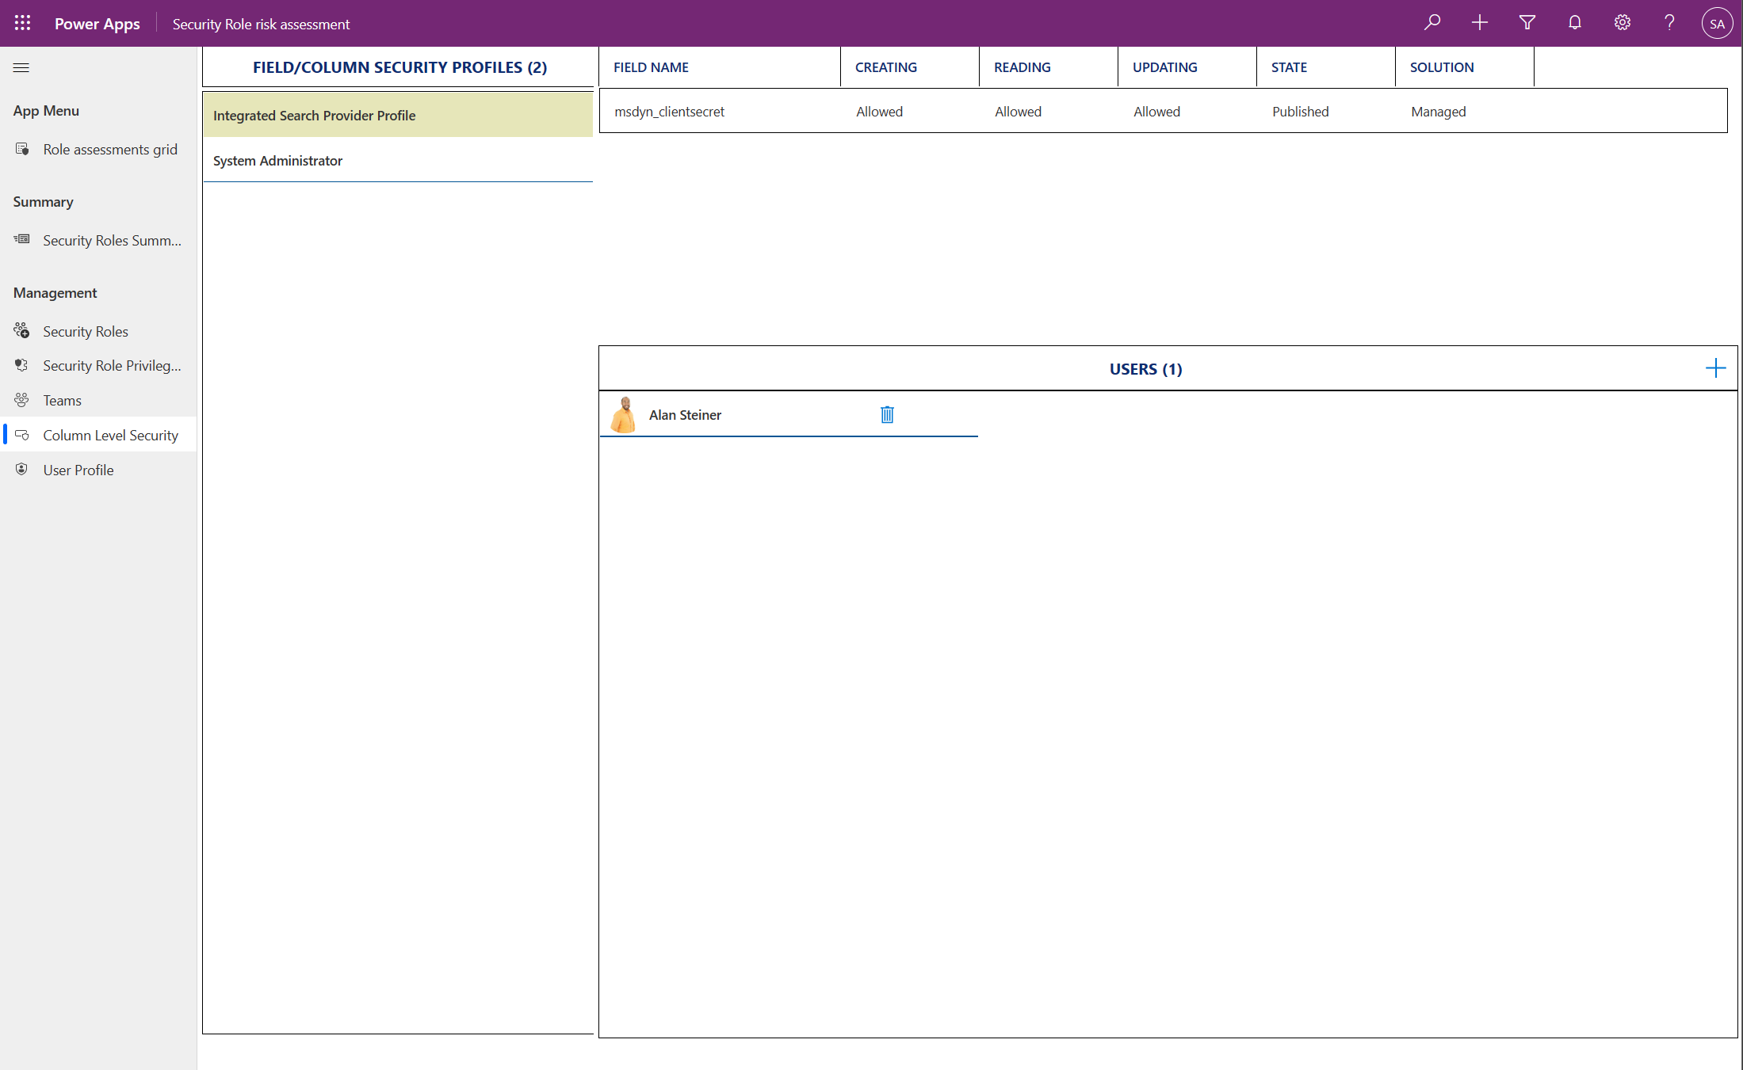Open the User Profile section
The width and height of the screenshot is (1743, 1070).
pyautogui.click(x=78, y=469)
